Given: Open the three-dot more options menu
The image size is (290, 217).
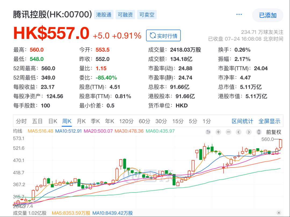Looking at the screenshot, I should [x=239, y=15].
